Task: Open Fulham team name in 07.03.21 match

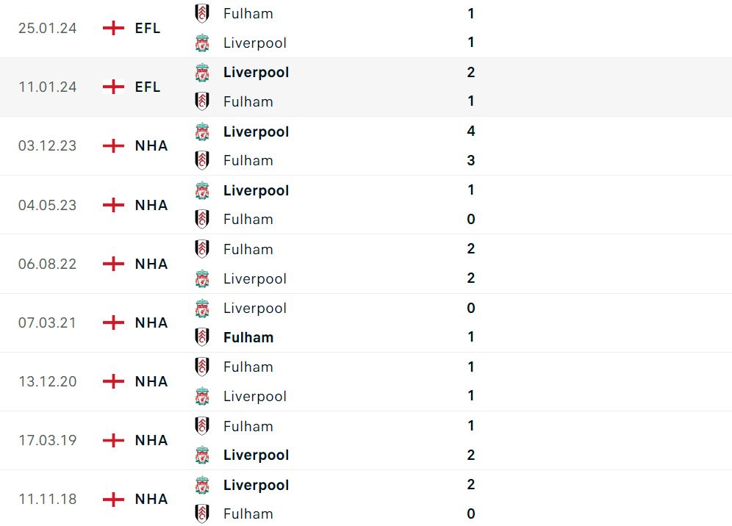Action: tap(248, 337)
